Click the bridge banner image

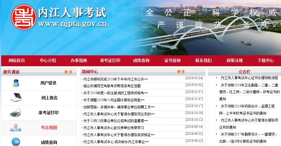point(208,31)
